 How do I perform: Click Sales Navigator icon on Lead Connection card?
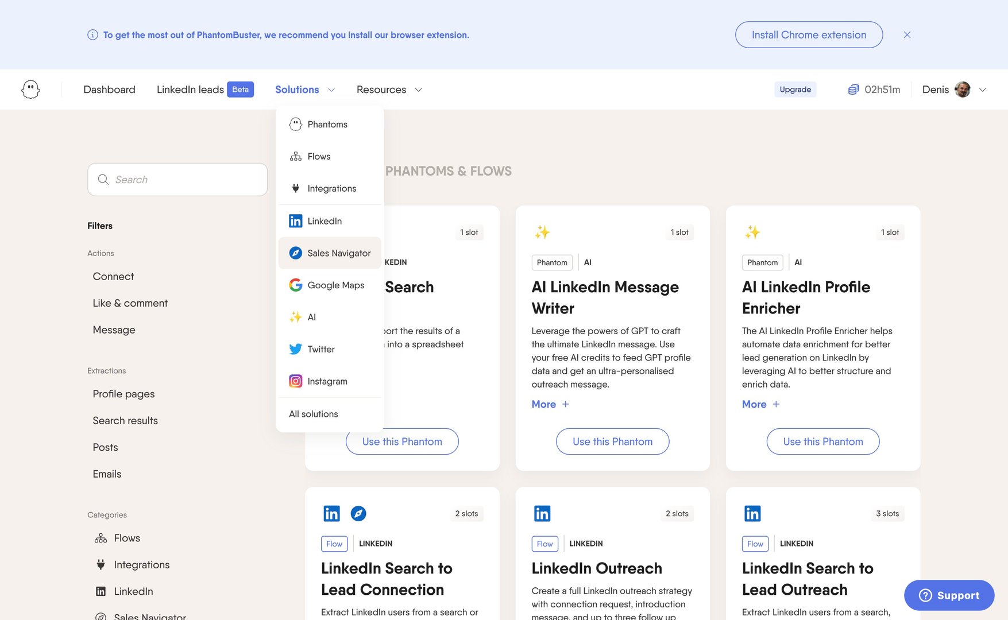[358, 513]
